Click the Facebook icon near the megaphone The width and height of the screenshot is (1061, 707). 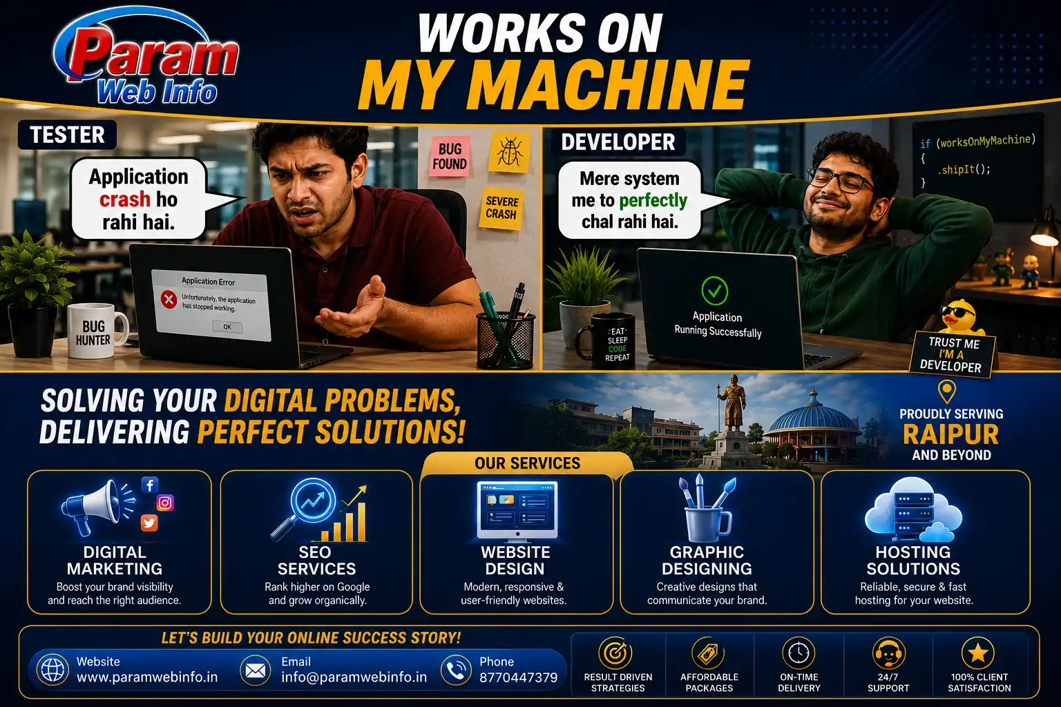click(150, 485)
